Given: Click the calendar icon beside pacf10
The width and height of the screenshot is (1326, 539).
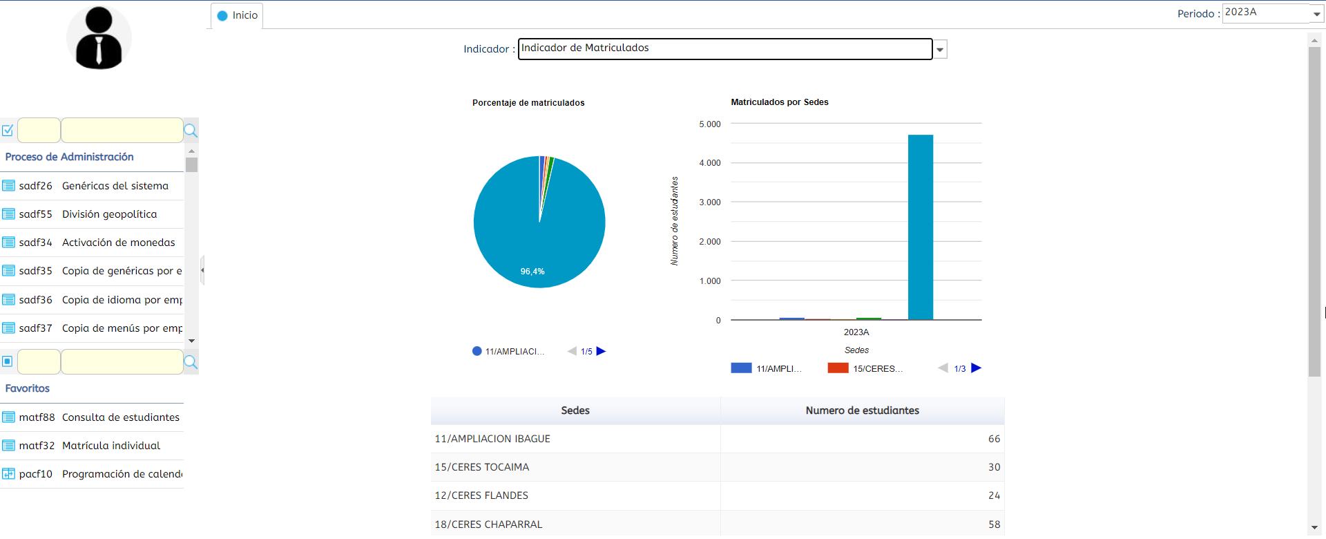Looking at the screenshot, I should tap(9, 474).
